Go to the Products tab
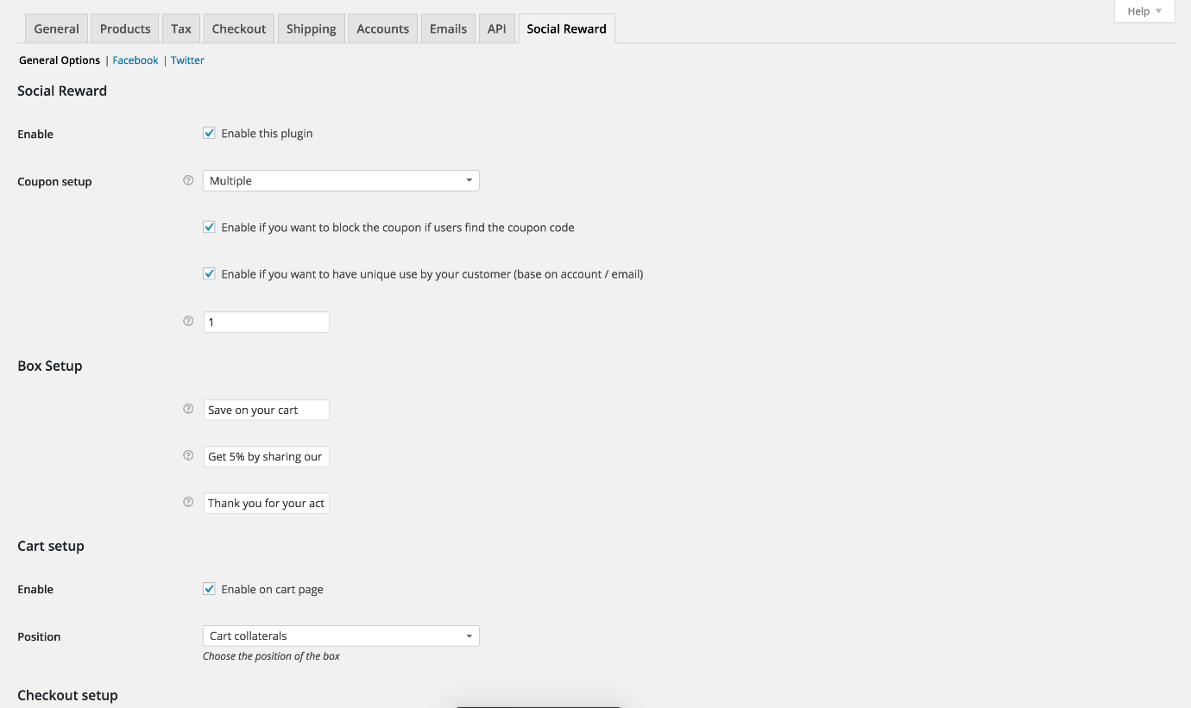1191x708 pixels. [125, 28]
